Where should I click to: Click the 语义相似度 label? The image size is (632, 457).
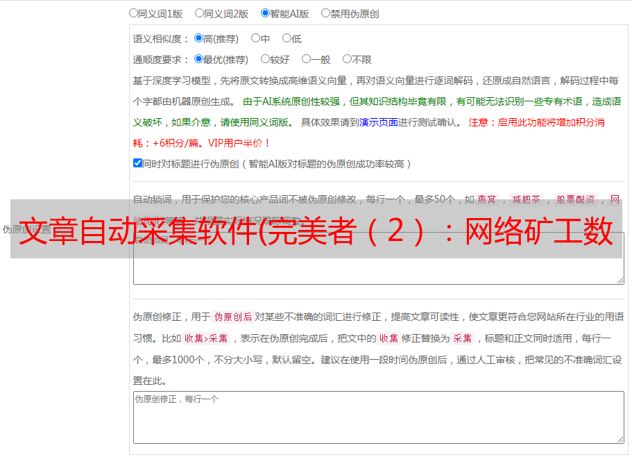(160, 39)
